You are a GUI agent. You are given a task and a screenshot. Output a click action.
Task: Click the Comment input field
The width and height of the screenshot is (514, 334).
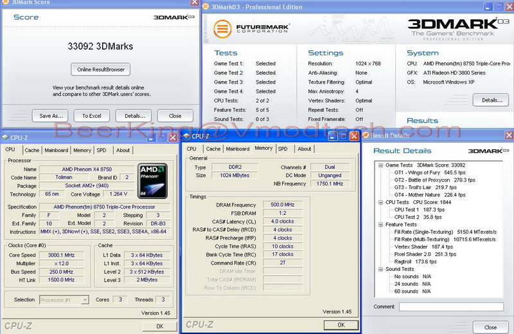(452, 307)
